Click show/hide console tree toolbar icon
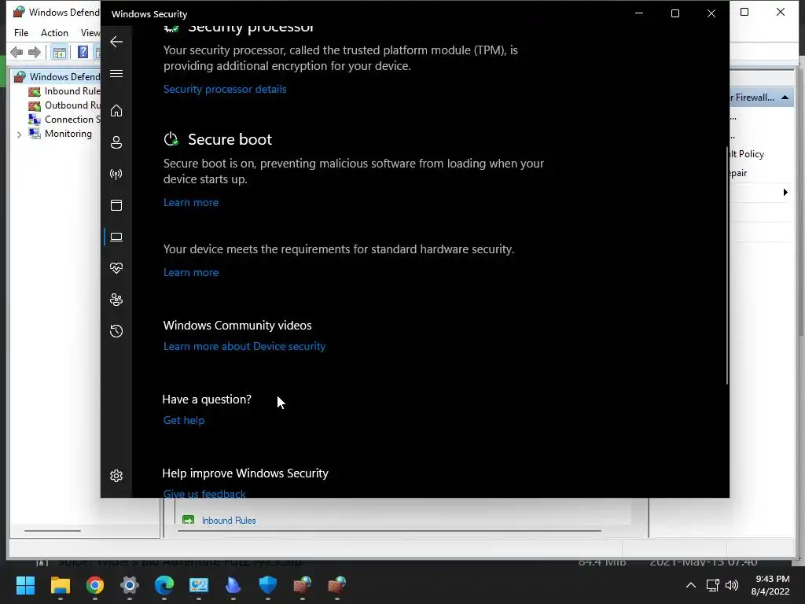This screenshot has width=805, height=604. tap(60, 53)
